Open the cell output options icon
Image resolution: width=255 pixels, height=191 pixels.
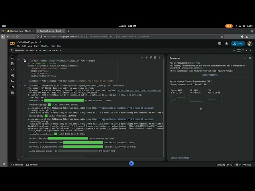pos(25,86)
